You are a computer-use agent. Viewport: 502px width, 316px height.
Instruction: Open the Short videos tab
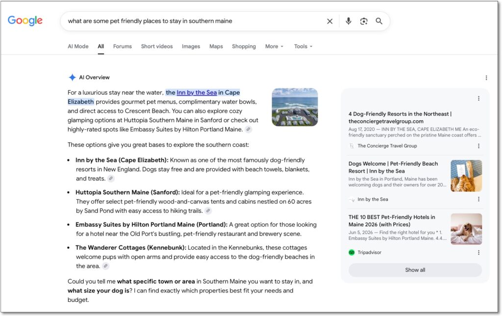click(x=156, y=46)
